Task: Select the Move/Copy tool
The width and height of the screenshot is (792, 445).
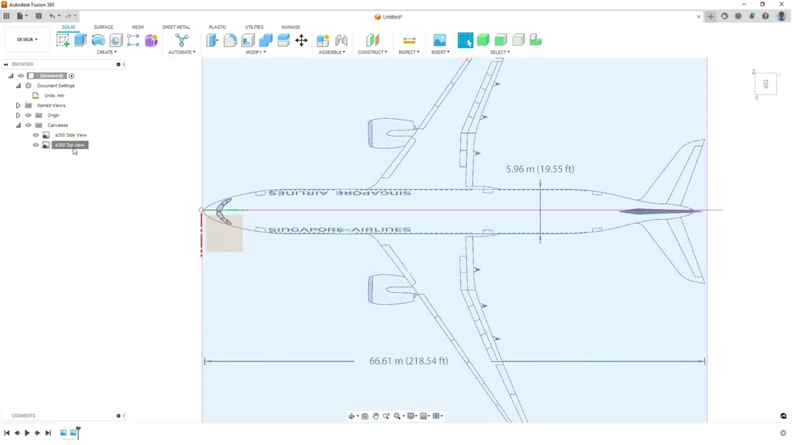Action: (301, 40)
